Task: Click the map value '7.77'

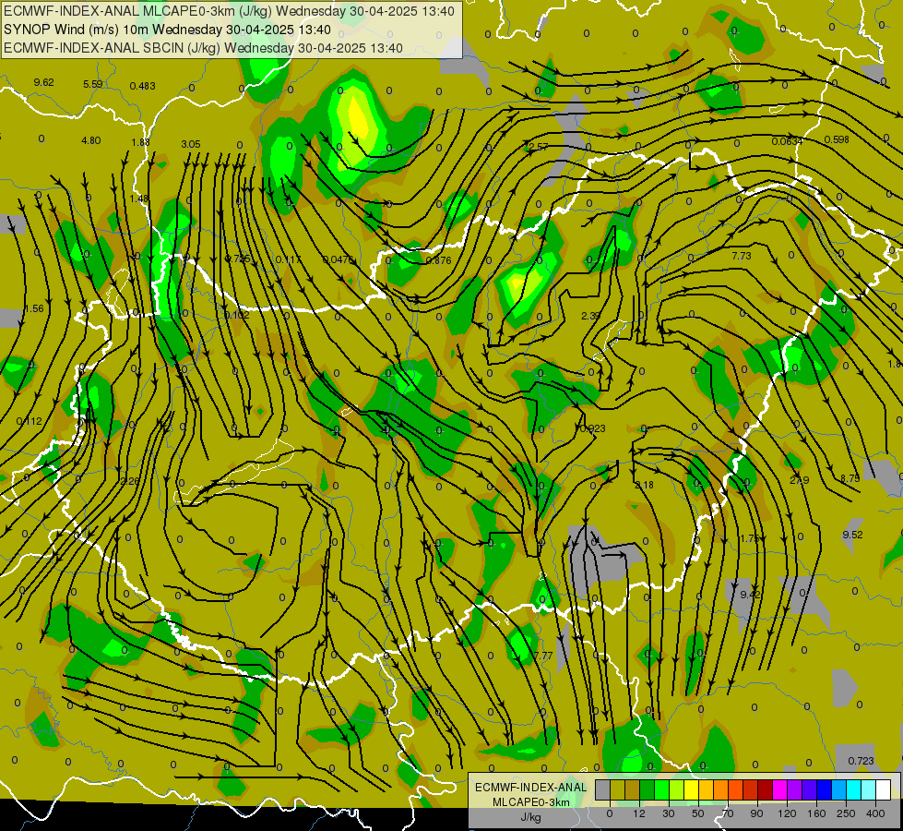Action: (543, 656)
